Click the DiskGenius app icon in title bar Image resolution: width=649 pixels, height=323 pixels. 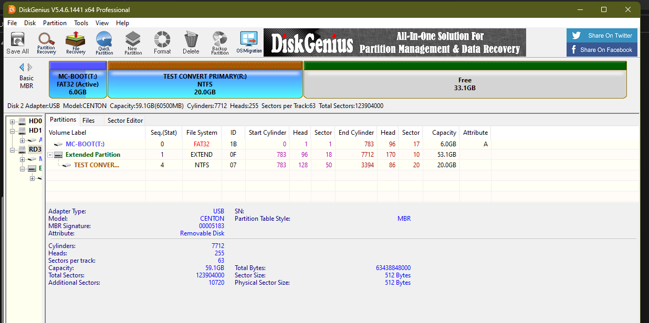pos(12,9)
